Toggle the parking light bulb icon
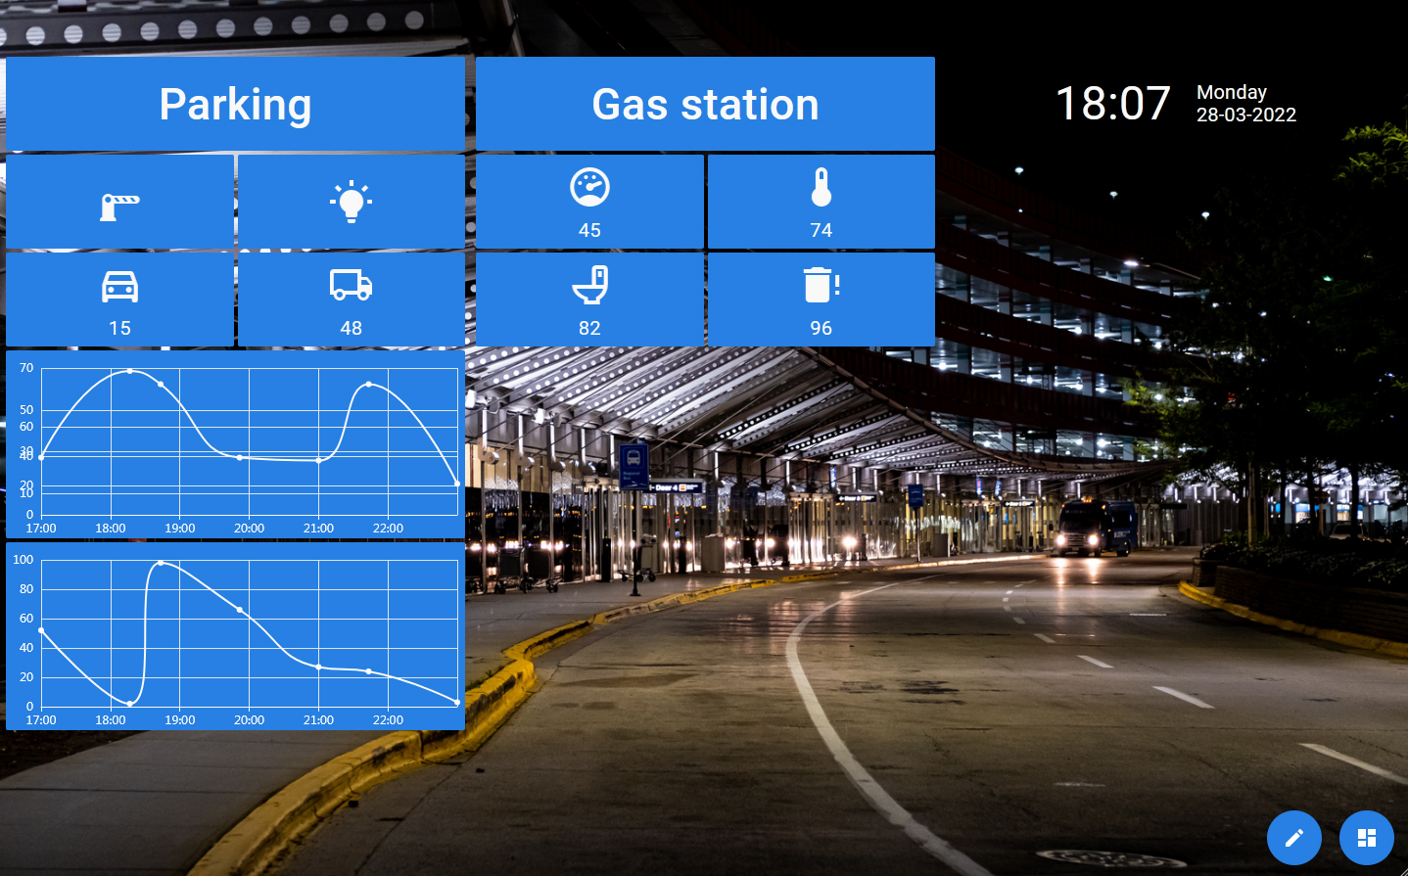 tap(351, 203)
